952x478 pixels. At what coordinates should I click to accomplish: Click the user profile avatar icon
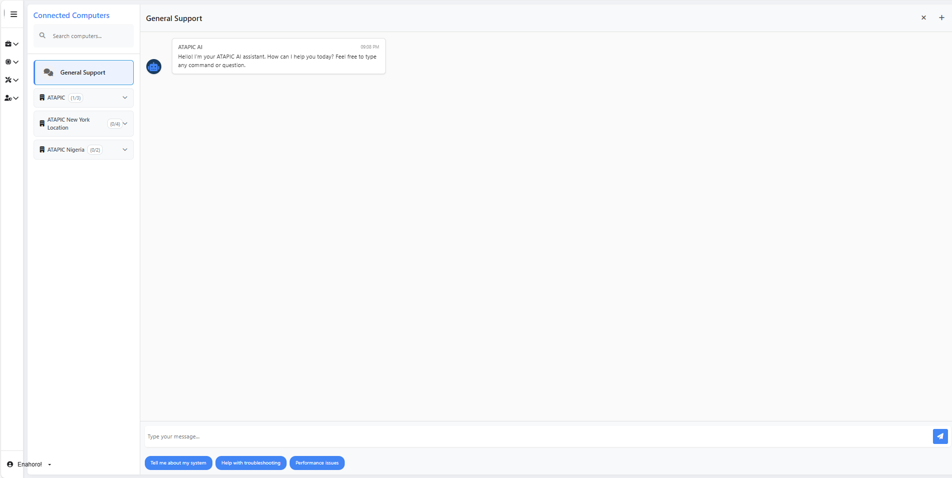[x=10, y=464]
